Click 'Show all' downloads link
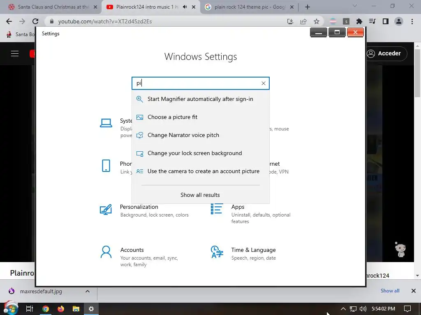 (x=390, y=291)
